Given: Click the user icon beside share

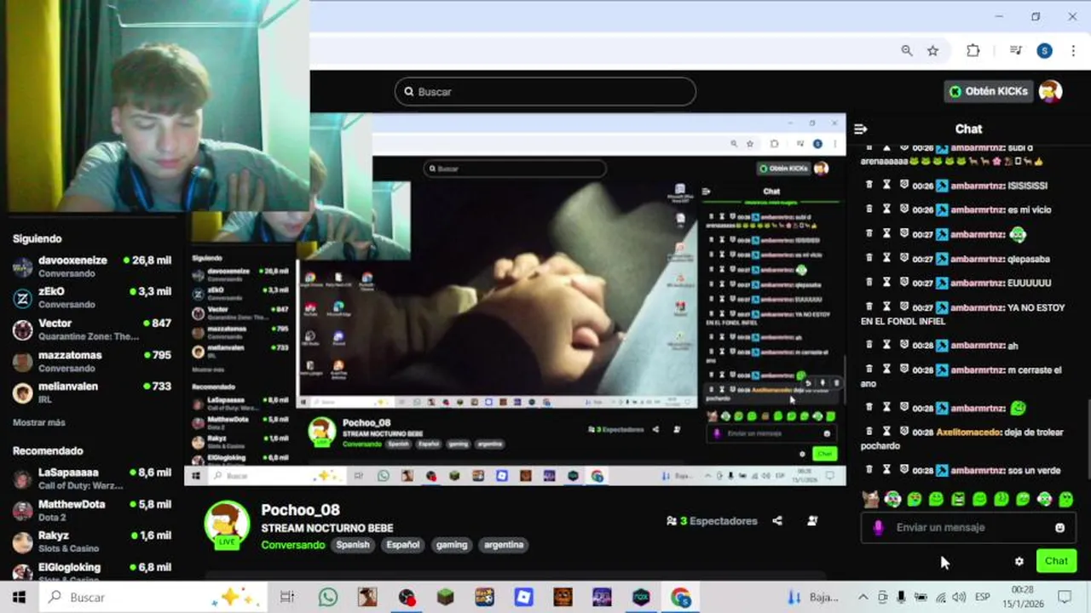Looking at the screenshot, I should (812, 520).
